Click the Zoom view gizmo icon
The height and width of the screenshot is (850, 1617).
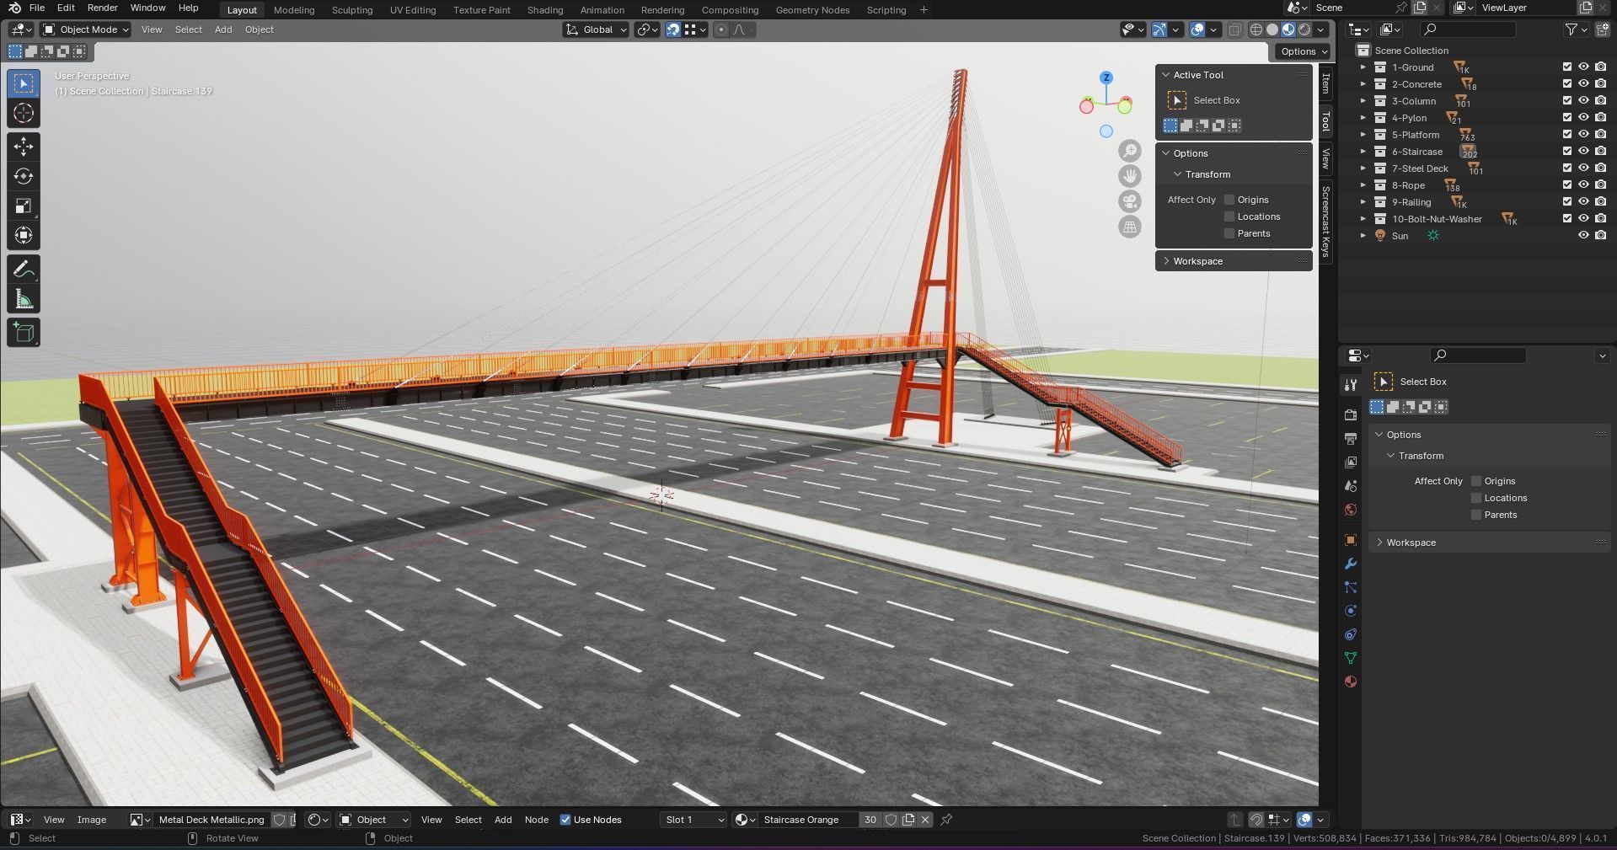[1129, 151]
